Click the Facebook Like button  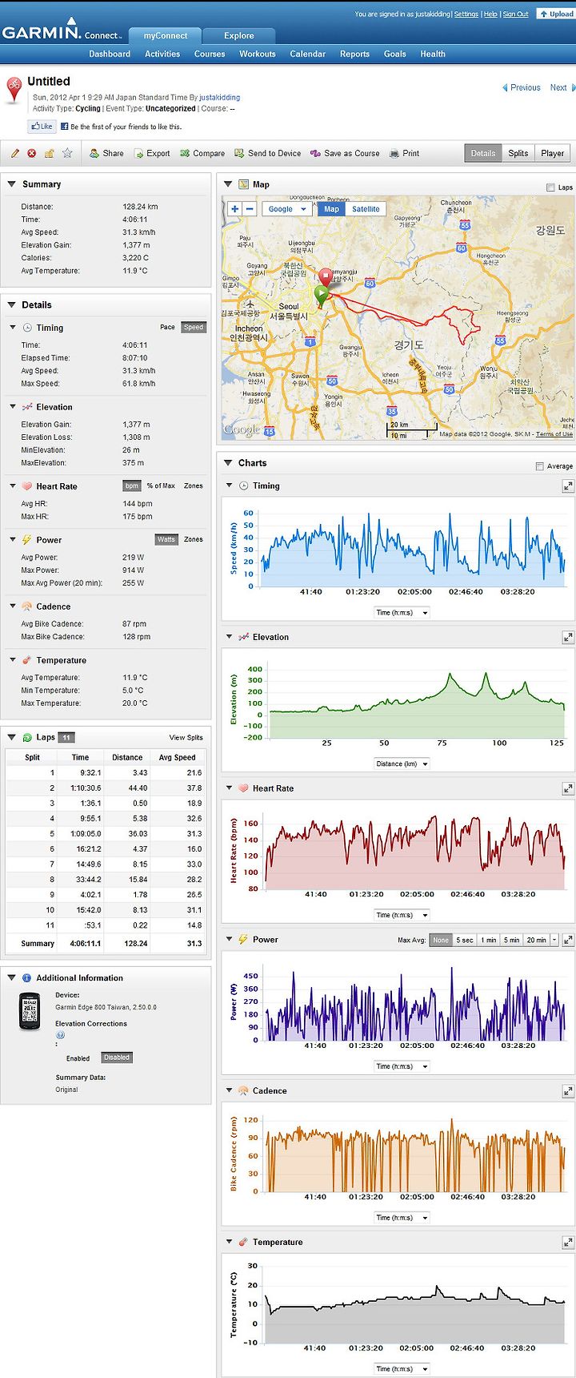pos(41,127)
